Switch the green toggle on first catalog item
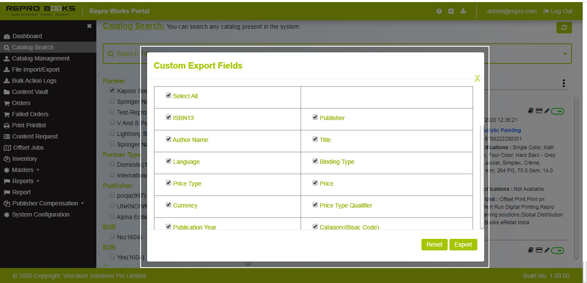The height and width of the screenshot is (283, 587). click(x=558, y=111)
